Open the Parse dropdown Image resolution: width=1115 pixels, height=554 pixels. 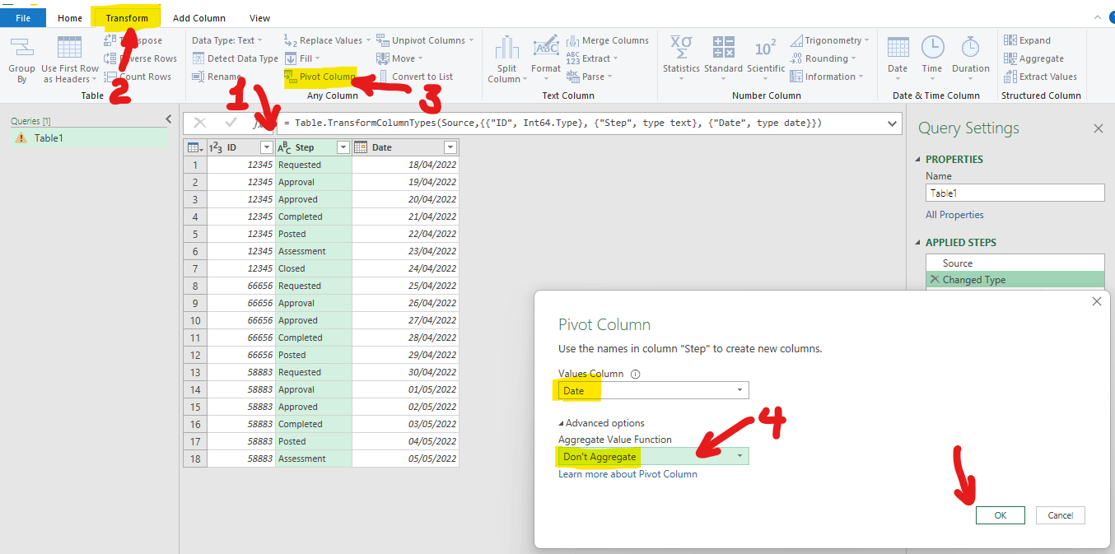(x=590, y=77)
